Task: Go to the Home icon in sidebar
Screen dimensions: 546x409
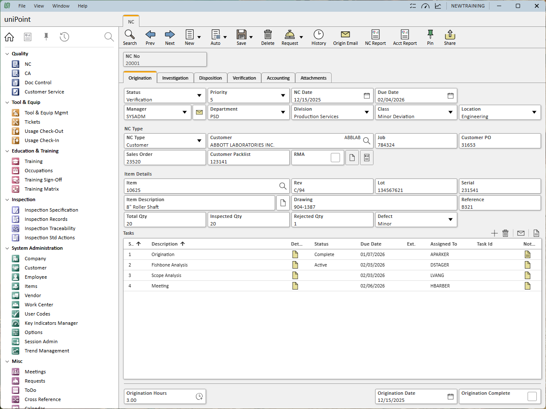Action: 9,37
